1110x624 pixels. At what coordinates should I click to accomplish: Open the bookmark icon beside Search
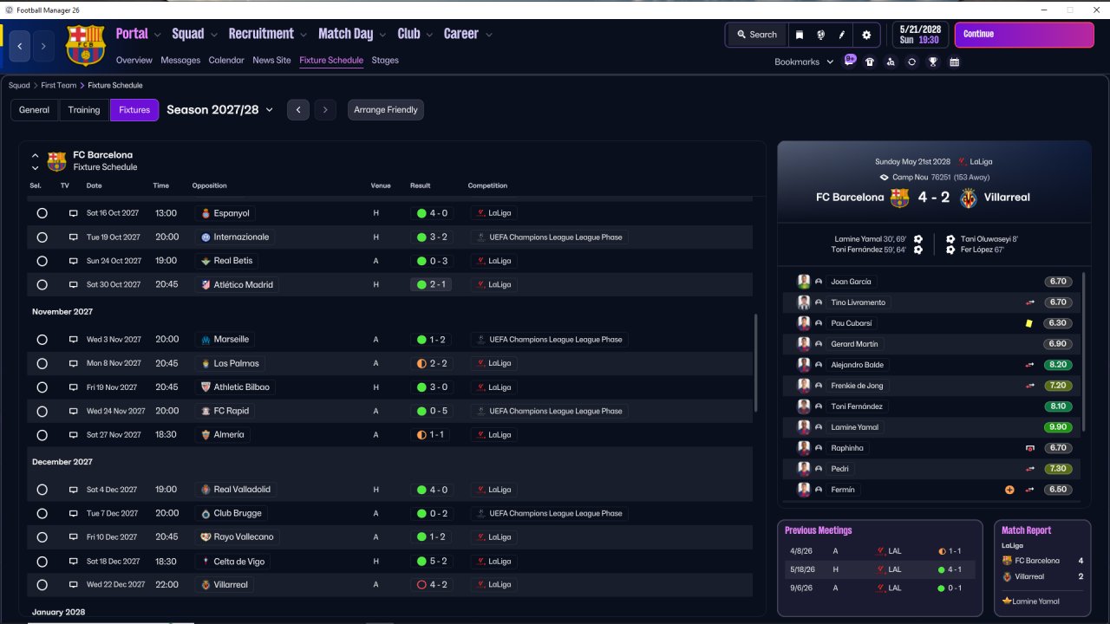tap(799, 35)
